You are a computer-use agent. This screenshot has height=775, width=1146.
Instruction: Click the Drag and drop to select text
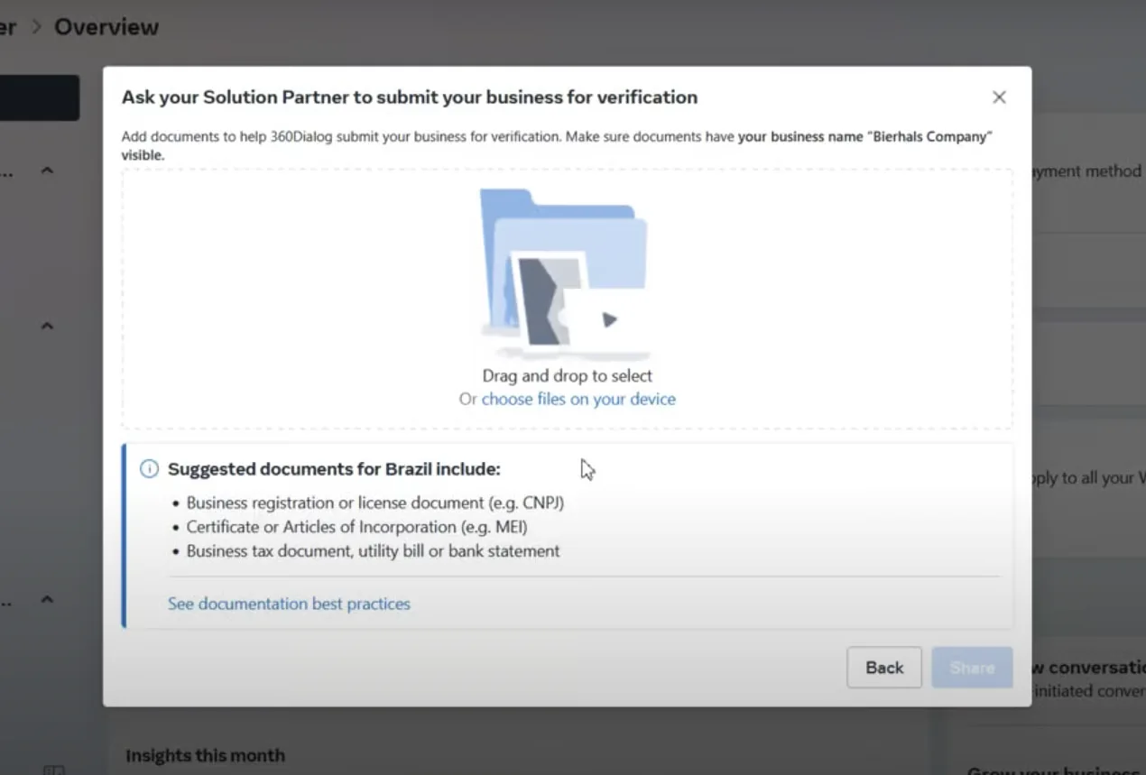567,375
